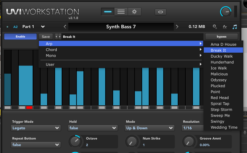The height and width of the screenshot is (153, 247).
Task: Open the Mode Up & Down dropdown
Action: 149,128
